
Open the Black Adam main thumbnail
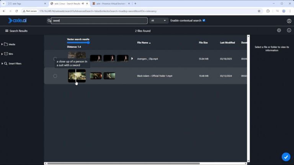pos(77,76)
